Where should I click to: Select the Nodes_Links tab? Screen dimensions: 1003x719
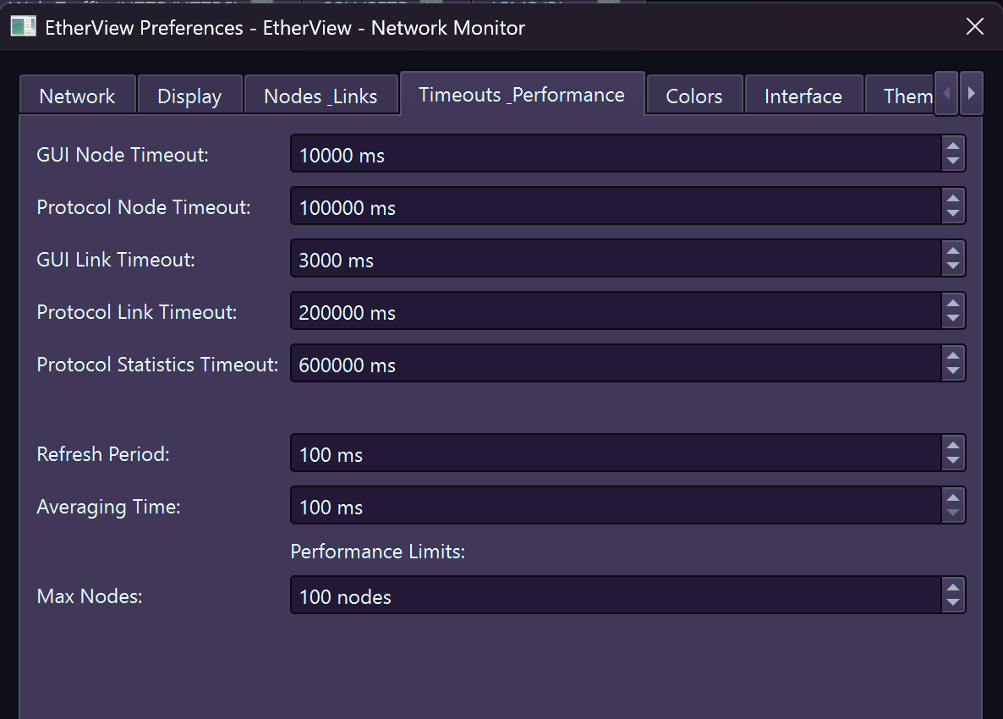pyautogui.click(x=321, y=96)
